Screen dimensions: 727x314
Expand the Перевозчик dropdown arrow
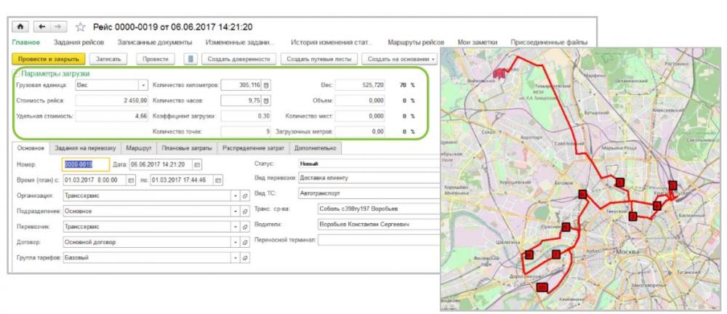coord(236,227)
